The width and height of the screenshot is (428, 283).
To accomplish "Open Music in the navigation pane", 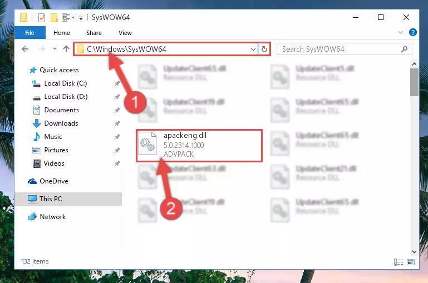I will click(x=53, y=137).
